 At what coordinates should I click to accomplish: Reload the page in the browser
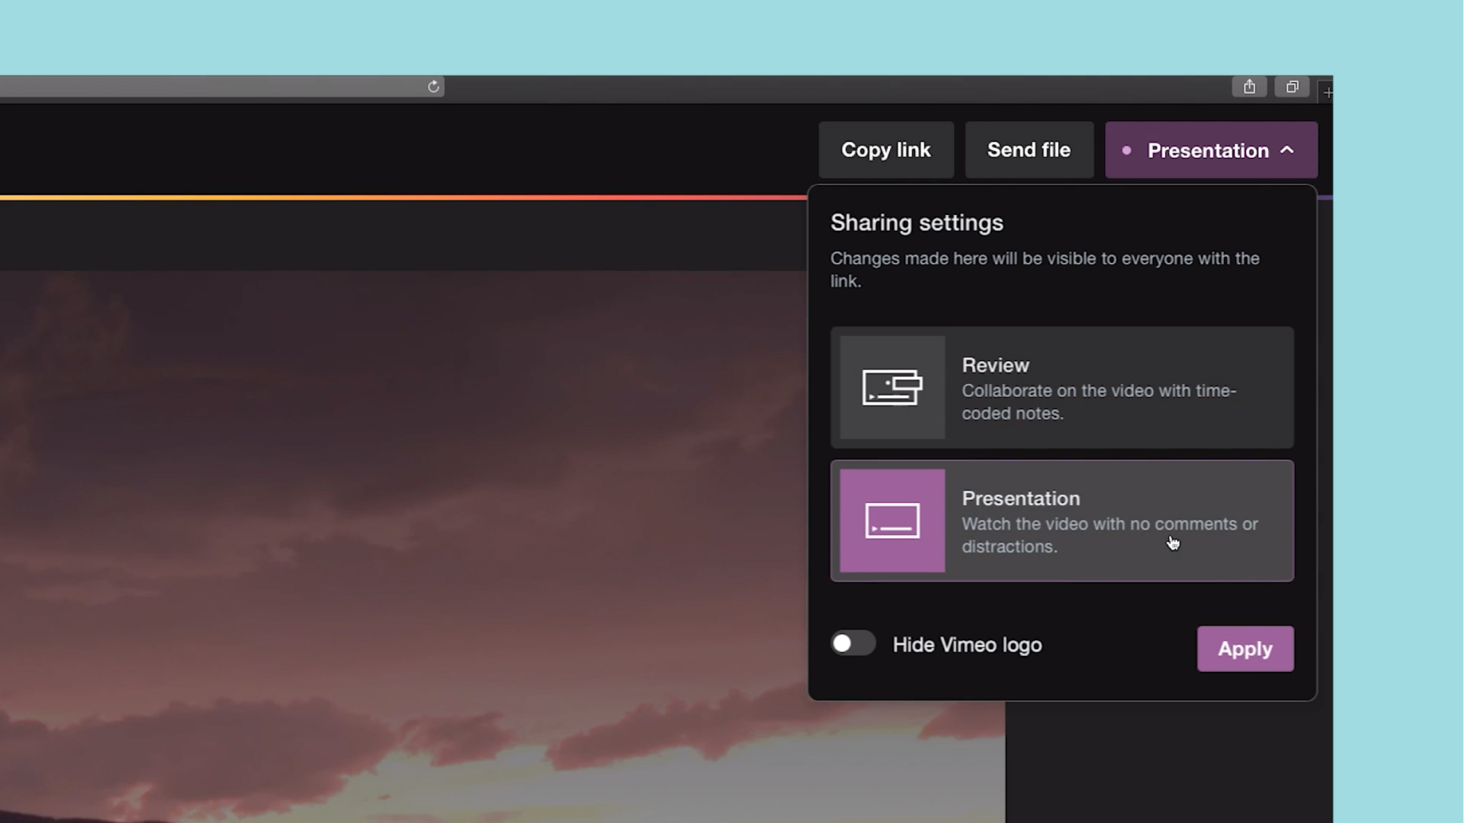pos(433,87)
